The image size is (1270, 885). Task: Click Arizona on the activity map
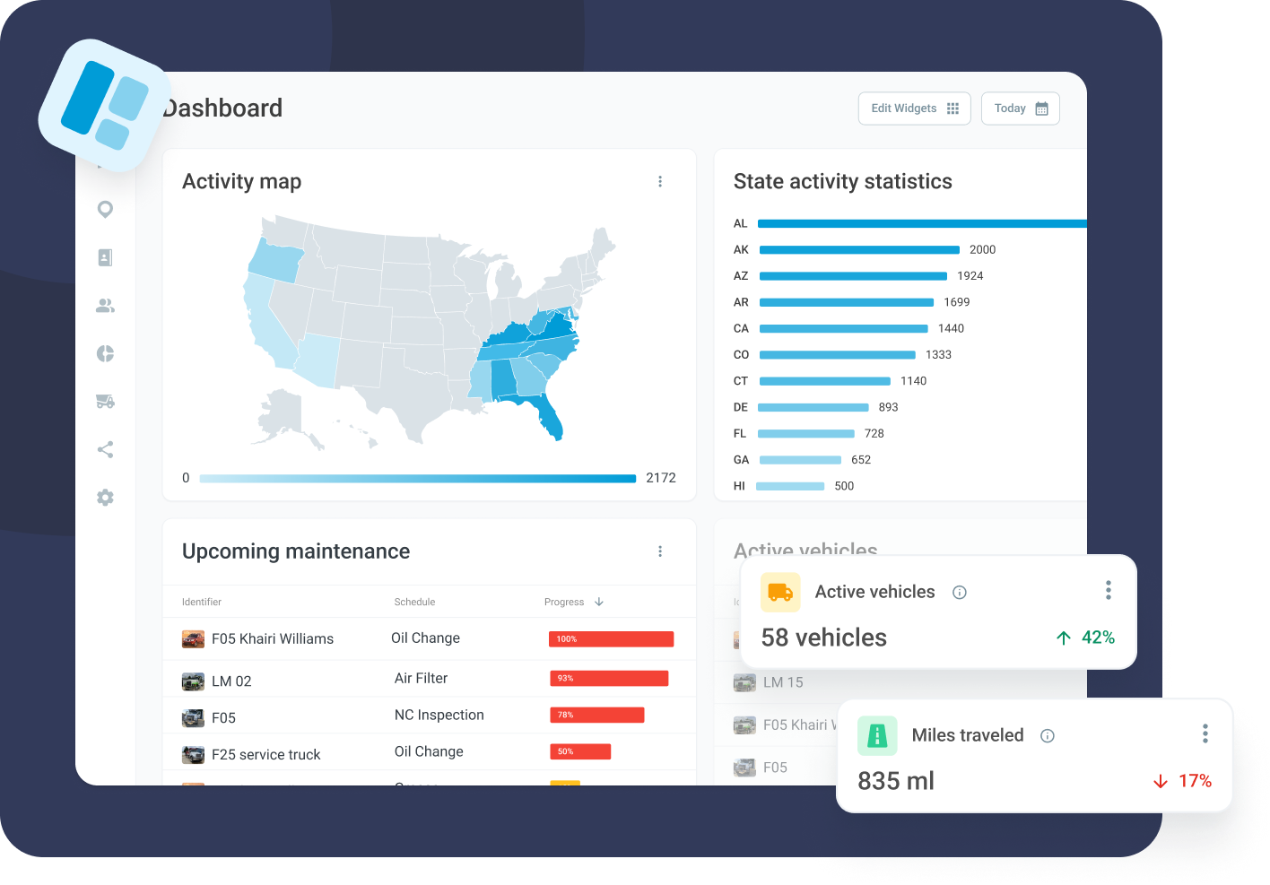click(317, 360)
